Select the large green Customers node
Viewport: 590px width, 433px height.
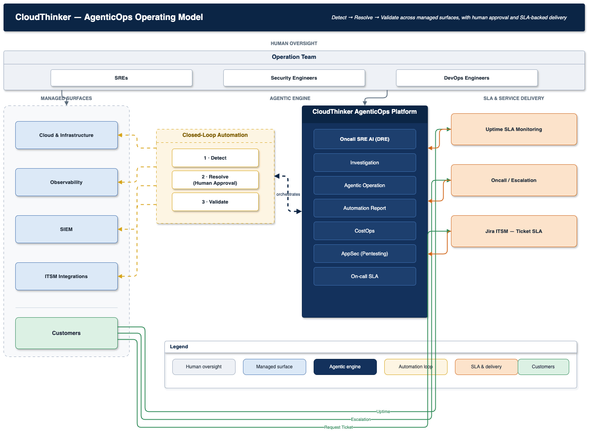[x=66, y=333]
